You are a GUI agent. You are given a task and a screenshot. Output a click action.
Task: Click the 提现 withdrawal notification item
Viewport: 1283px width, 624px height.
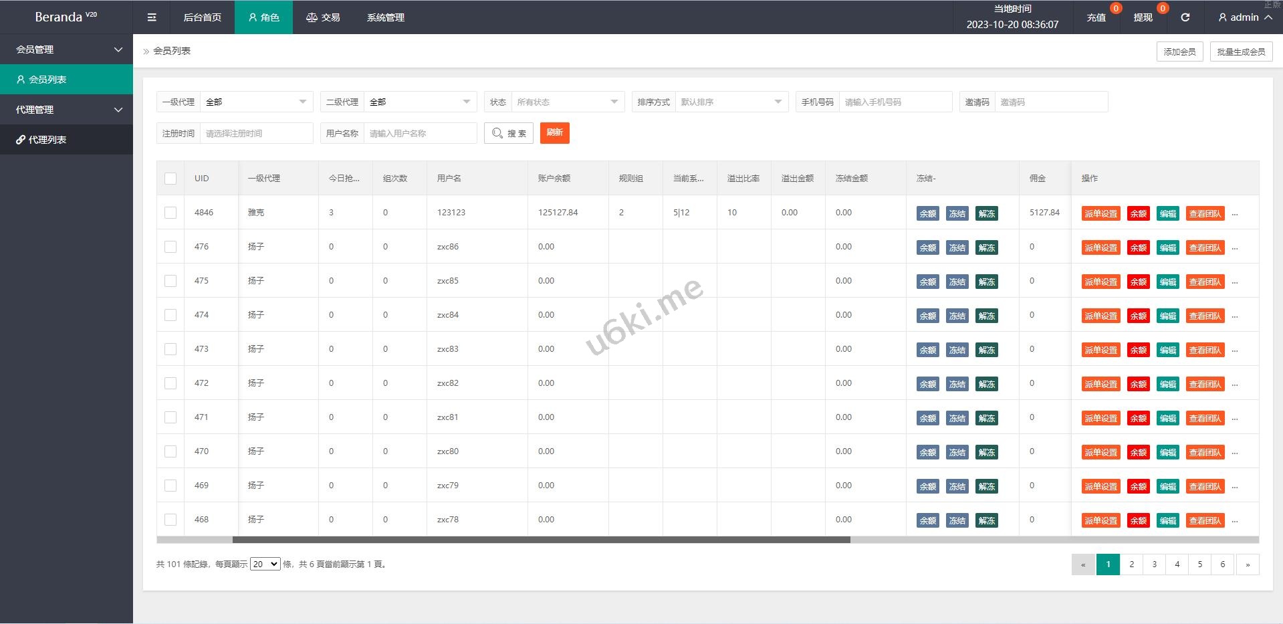[x=1143, y=17]
